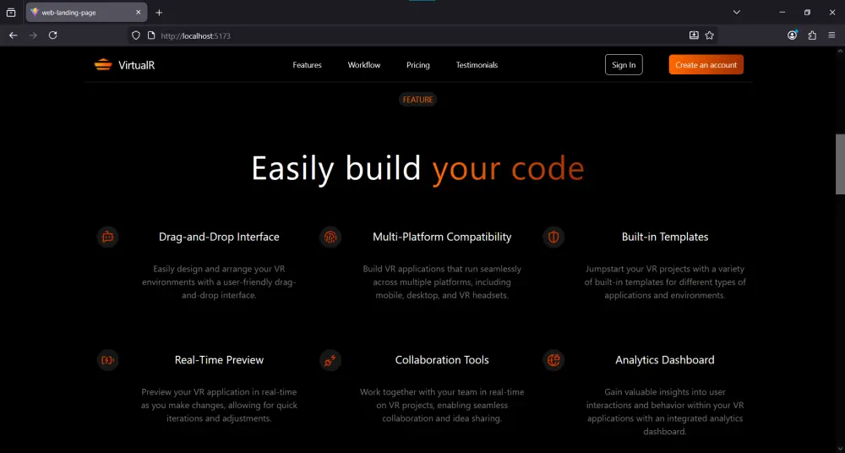
Task: Minimize the browser window
Action: point(782,13)
